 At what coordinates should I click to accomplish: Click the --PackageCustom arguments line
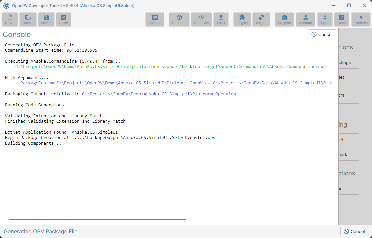pyautogui.click(x=175, y=83)
